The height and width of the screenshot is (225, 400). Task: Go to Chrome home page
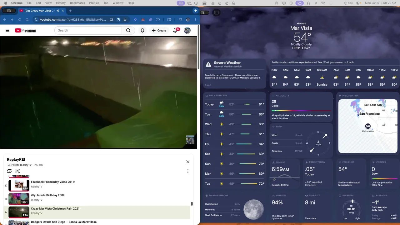click(27, 19)
